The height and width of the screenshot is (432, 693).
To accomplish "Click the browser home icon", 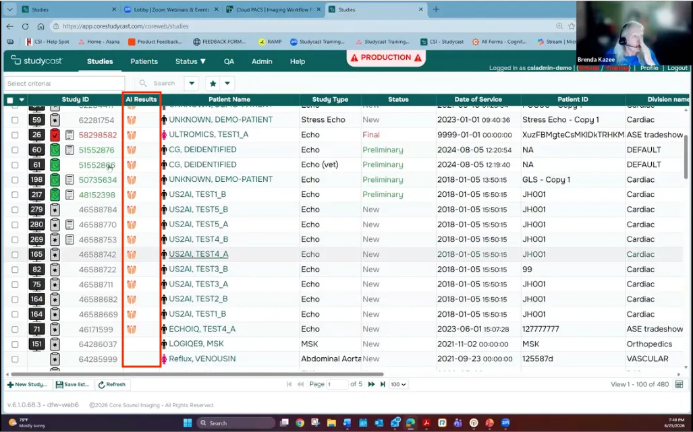I will click(40, 26).
